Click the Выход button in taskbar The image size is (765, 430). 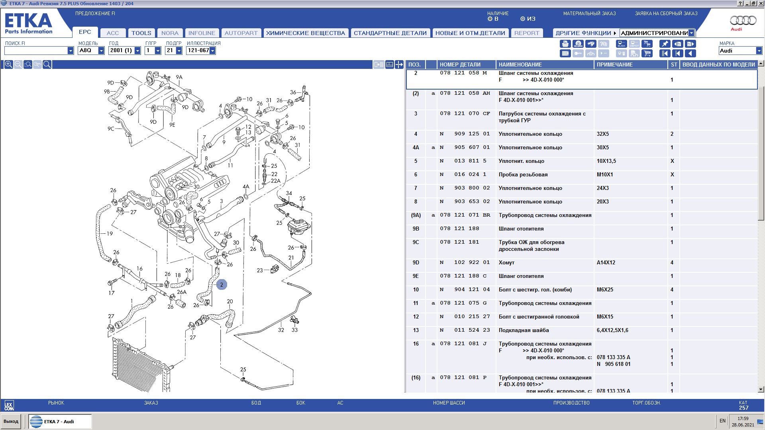coord(11,421)
